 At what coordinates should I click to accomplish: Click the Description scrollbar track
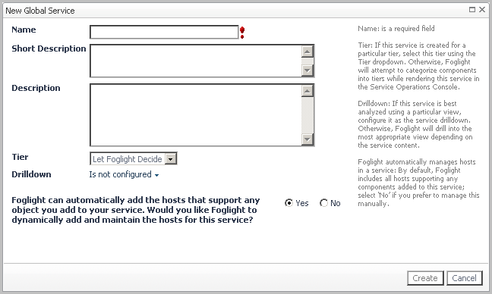[307, 115]
